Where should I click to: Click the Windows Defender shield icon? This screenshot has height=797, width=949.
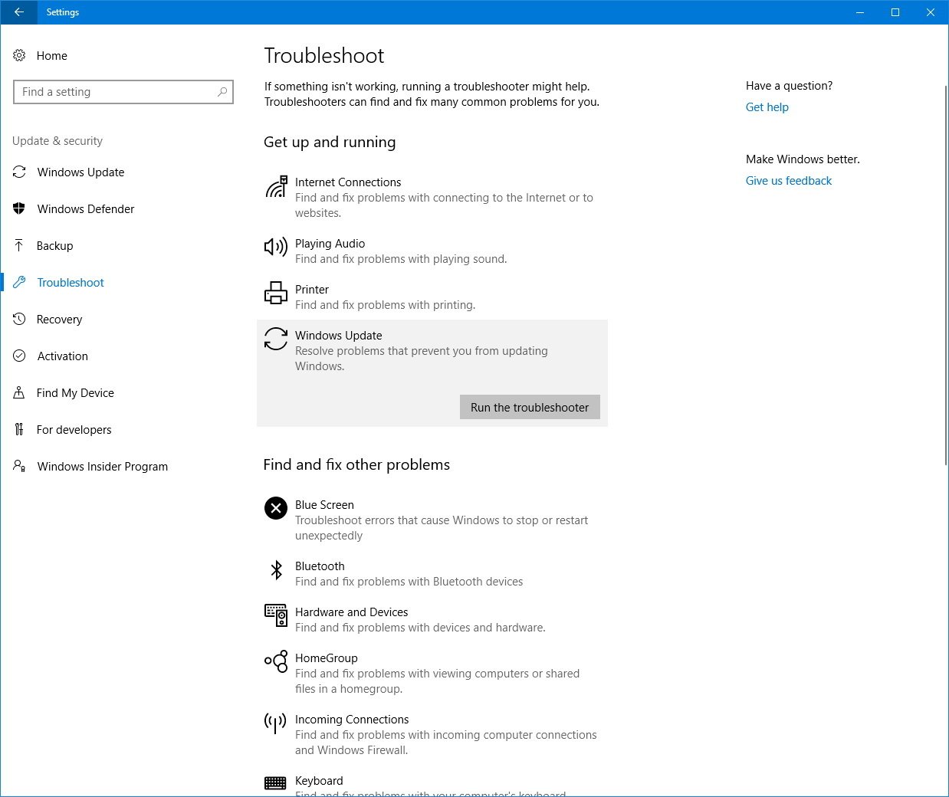[x=18, y=208]
